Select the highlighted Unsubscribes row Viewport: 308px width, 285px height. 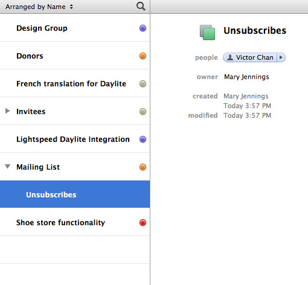tap(75, 194)
